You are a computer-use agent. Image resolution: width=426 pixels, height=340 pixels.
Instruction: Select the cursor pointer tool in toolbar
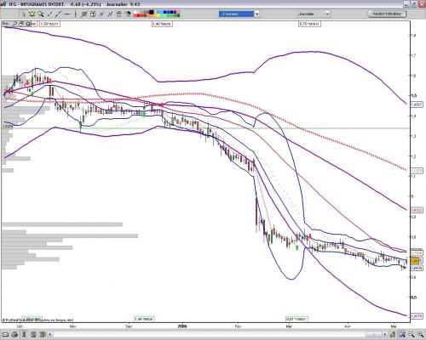(x=24, y=14)
